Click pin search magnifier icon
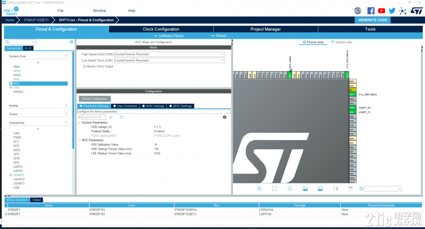This screenshot has width=425, height=229. (361, 189)
